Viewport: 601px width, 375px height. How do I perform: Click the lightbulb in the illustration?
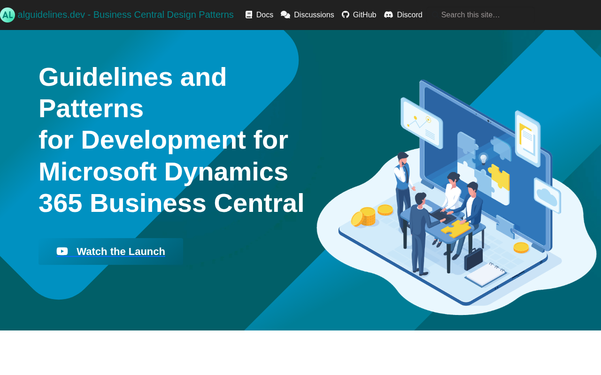coord(483,159)
